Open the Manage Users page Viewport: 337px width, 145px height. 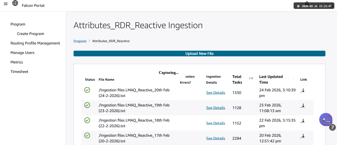tap(23, 53)
